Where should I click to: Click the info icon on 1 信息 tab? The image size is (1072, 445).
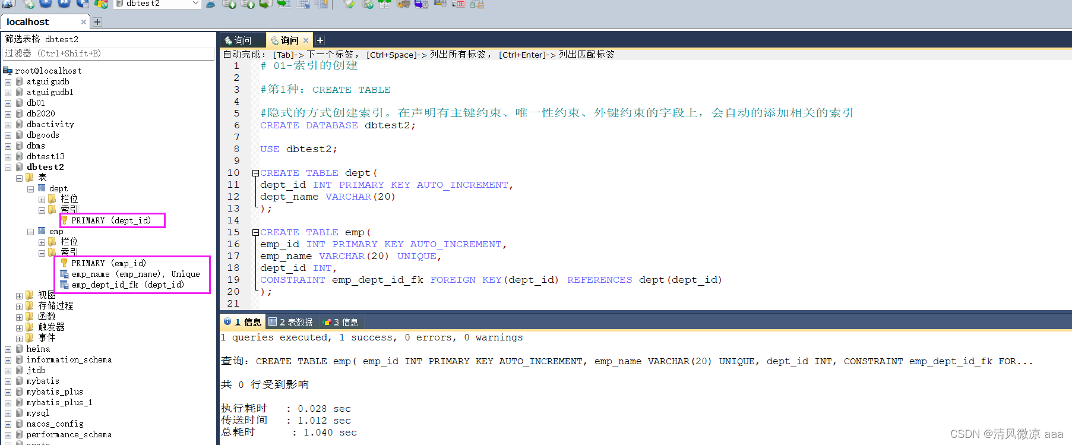(227, 321)
